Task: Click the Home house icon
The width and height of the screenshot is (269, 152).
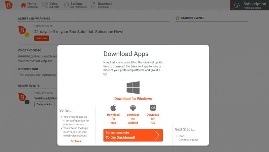Action: coord(23,5)
